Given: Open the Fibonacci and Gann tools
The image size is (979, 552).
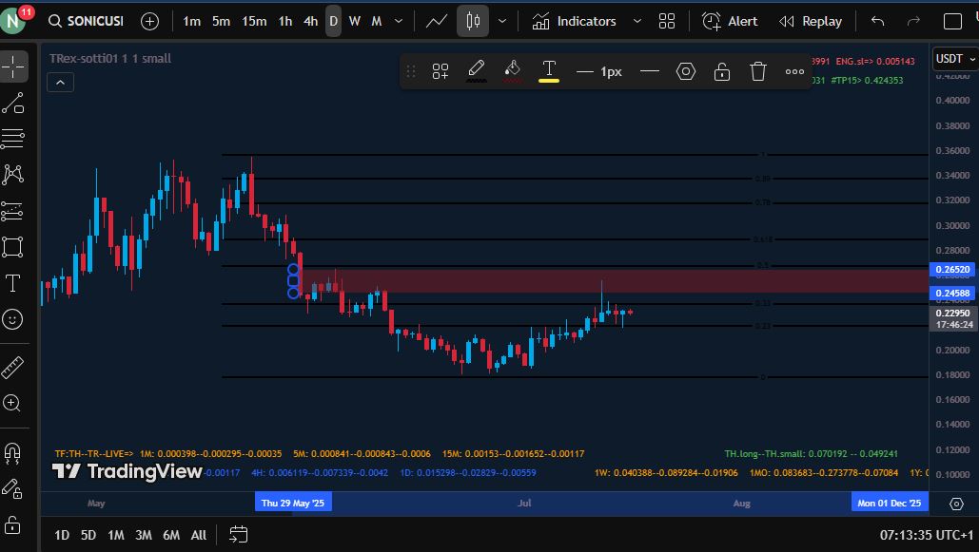Looking at the screenshot, I should tap(13, 139).
